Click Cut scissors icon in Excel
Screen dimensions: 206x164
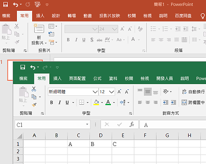[x=34, y=89]
